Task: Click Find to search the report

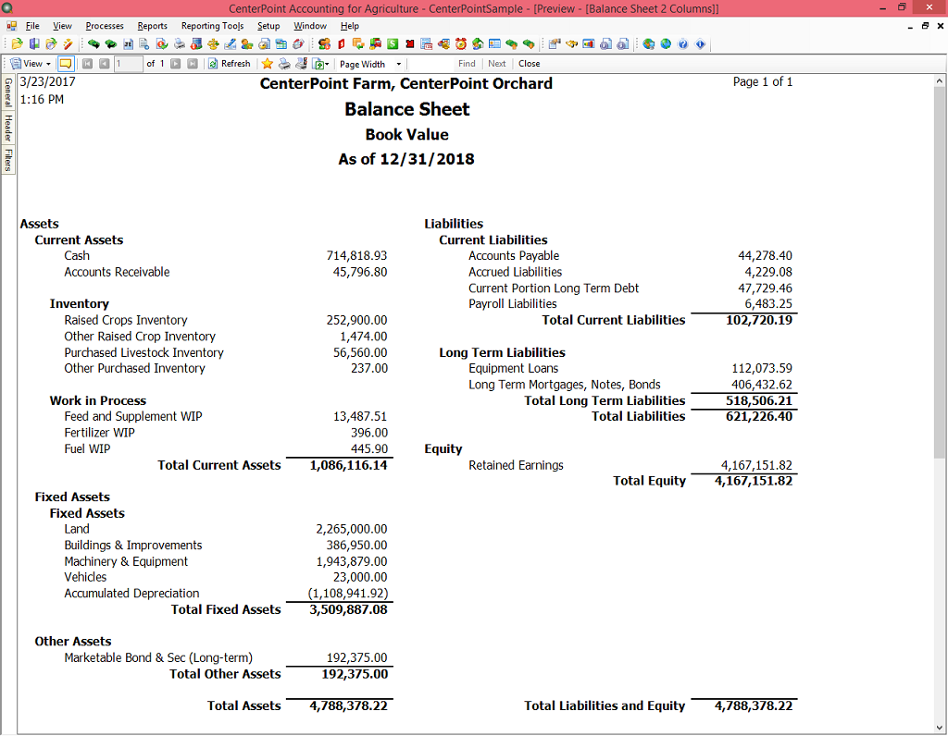Action: (x=467, y=64)
